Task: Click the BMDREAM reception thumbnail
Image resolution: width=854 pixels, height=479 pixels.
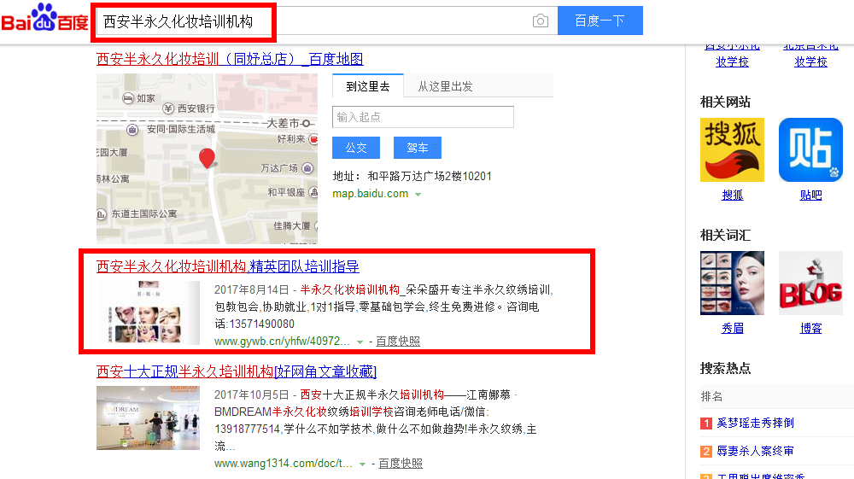Action: coord(148,418)
